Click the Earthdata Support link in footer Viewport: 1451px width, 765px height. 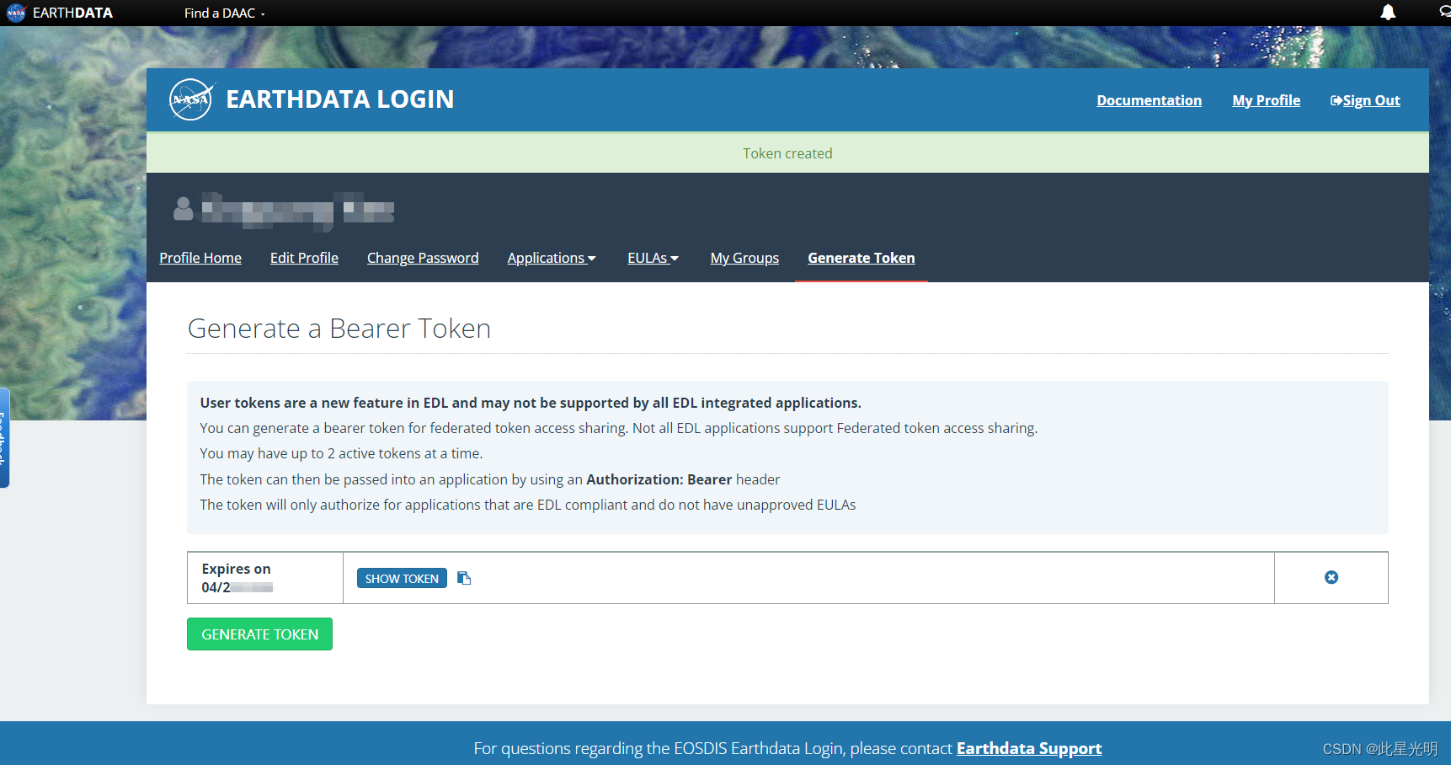pyautogui.click(x=1029, y=748)
